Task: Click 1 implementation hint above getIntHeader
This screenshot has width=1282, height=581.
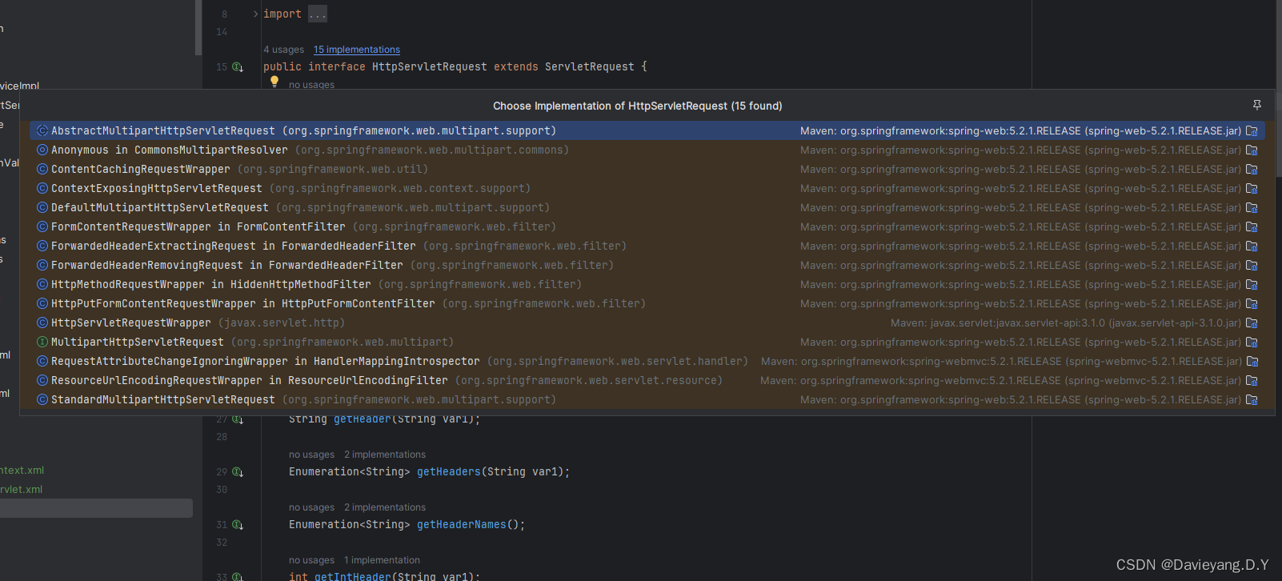Action: click(382, 560)
